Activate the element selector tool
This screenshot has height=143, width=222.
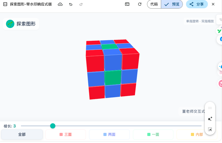[x=210, y=129]
